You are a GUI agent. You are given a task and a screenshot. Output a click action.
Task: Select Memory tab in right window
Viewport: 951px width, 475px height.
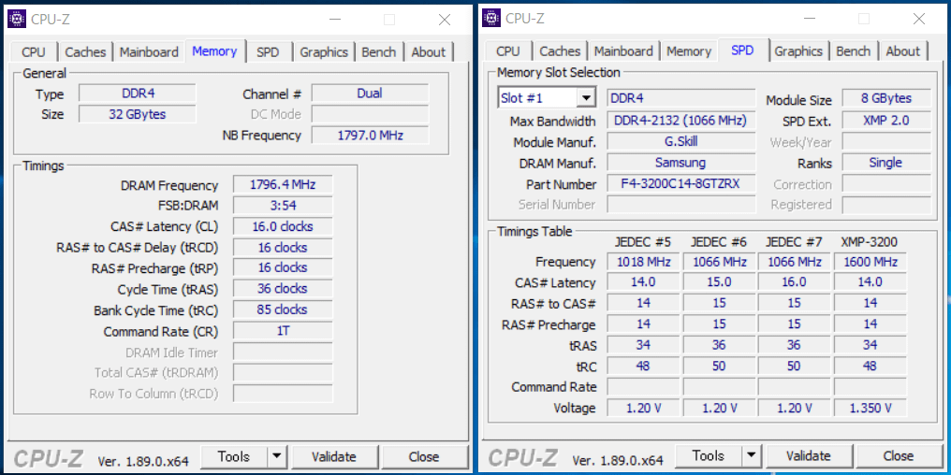(x=688, y=51)
